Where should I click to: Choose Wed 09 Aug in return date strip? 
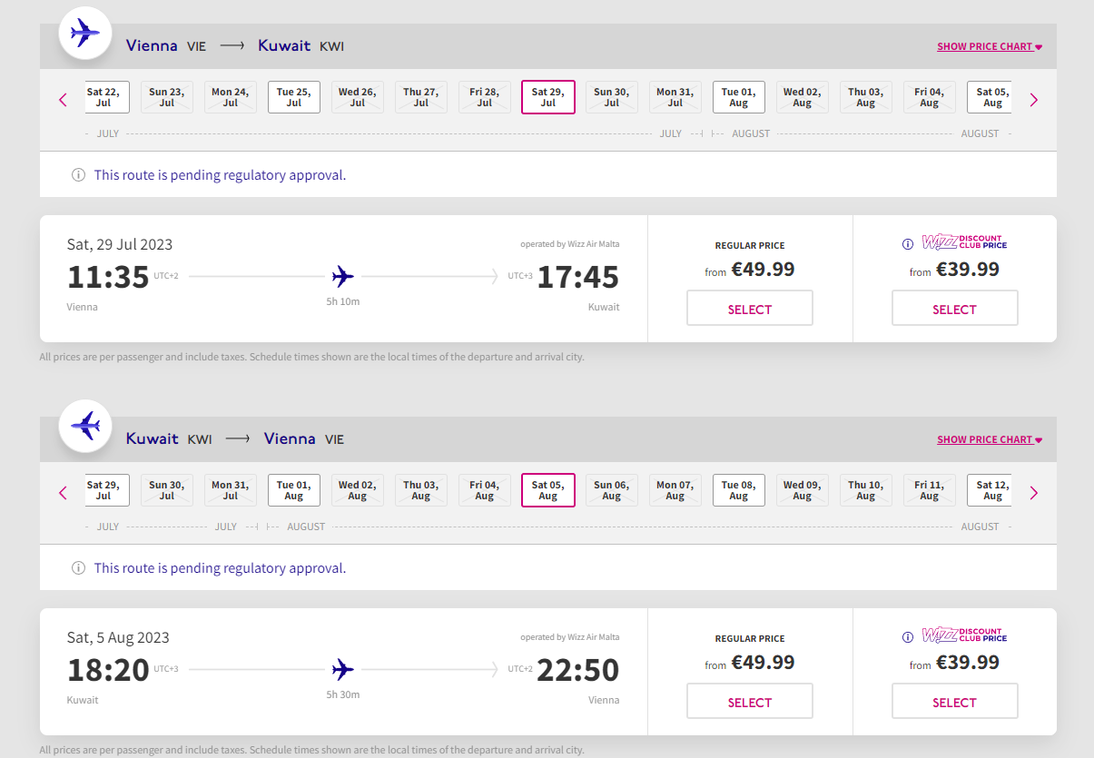point(803,490)
